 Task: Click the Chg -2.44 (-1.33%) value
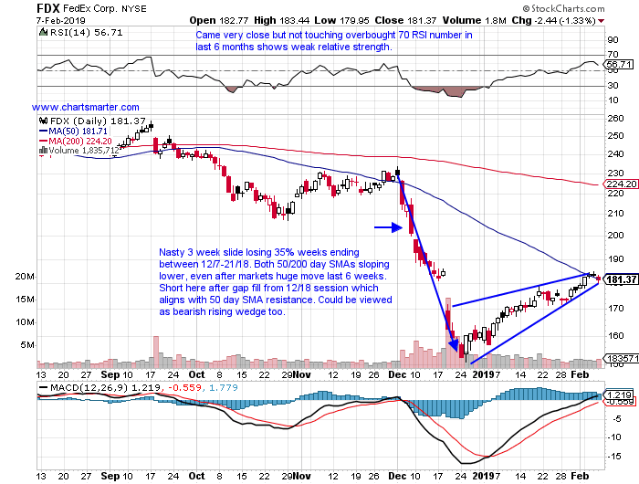pos(554,20)
